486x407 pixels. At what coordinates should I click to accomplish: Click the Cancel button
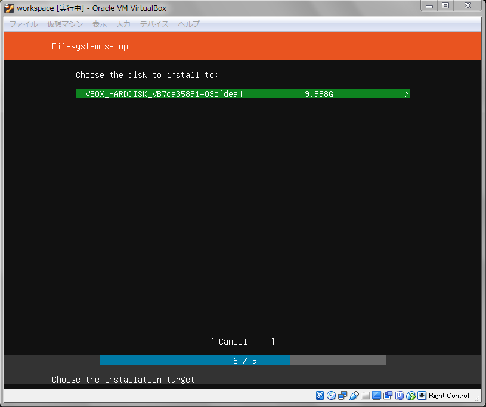tap(242, 342)
